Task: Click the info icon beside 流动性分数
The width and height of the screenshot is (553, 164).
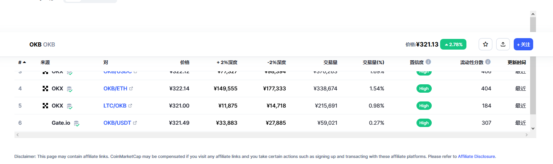Action: tap(488, 62)
